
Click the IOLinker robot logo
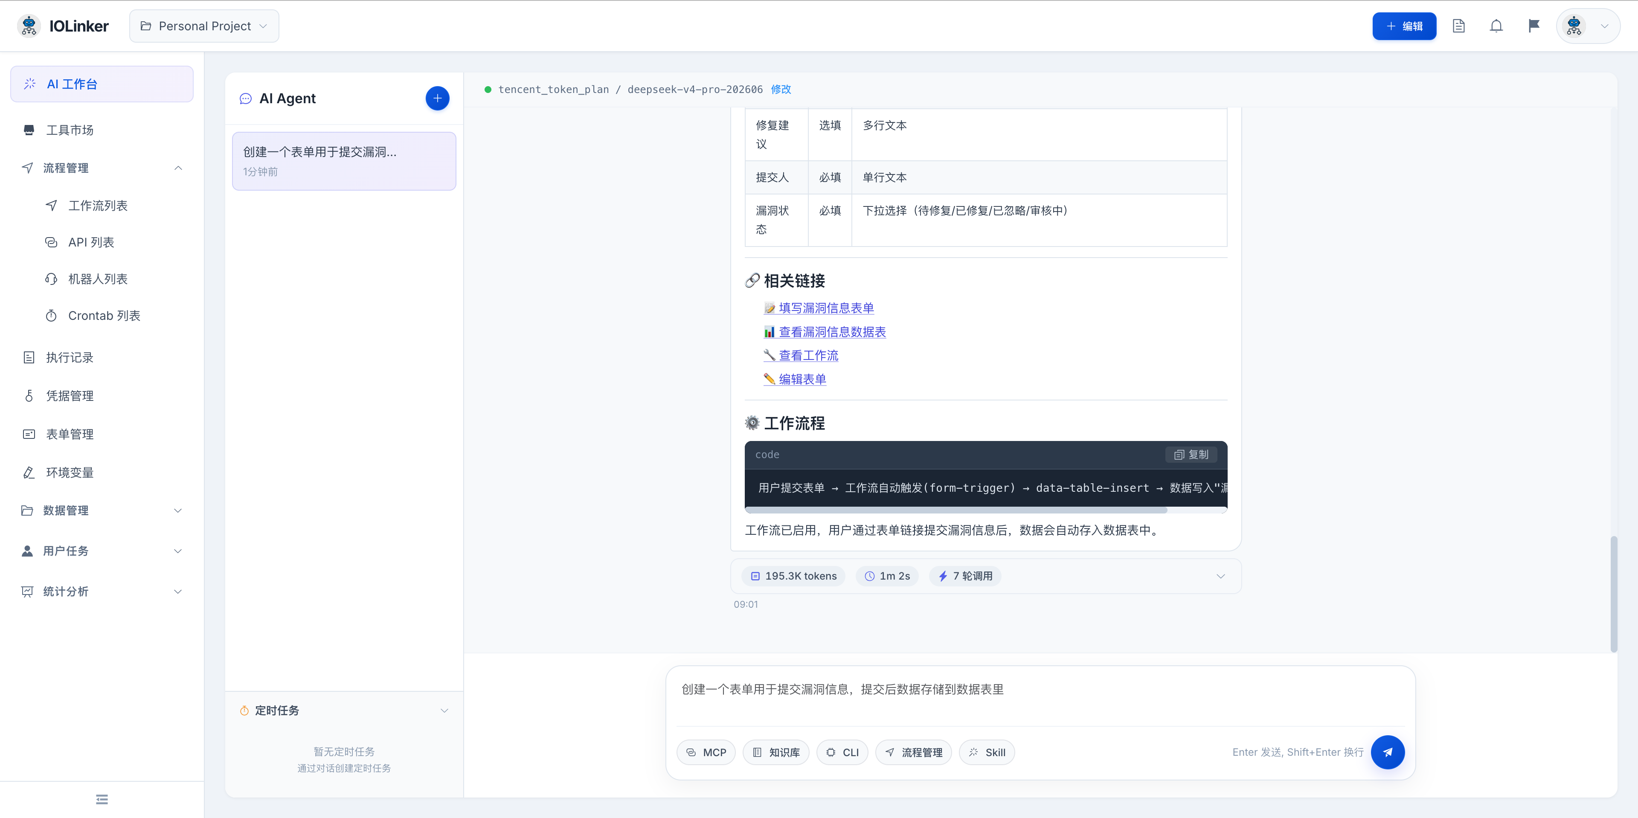click(x=29, y=26)
